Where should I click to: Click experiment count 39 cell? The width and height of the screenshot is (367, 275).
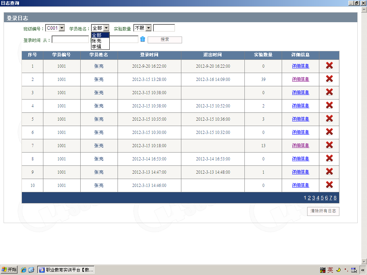coord(263,79)
